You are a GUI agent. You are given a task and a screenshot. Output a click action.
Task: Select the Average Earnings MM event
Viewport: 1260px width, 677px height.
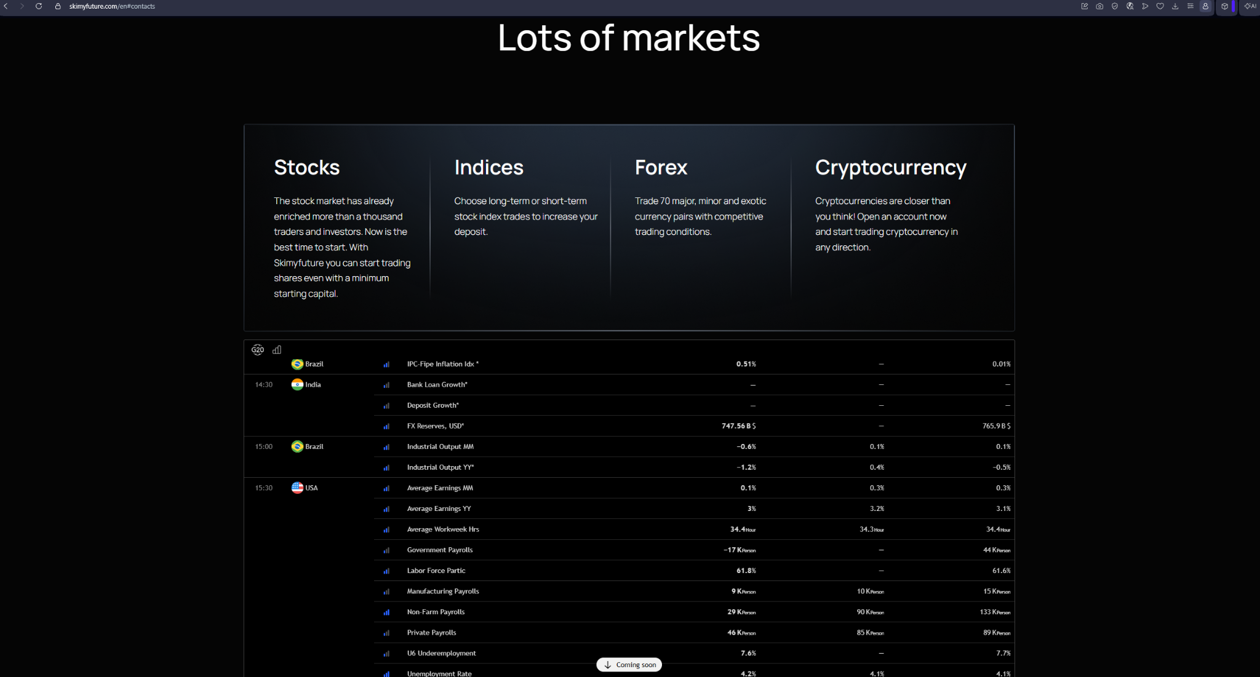pyautogui.click(x=693, y=488)
